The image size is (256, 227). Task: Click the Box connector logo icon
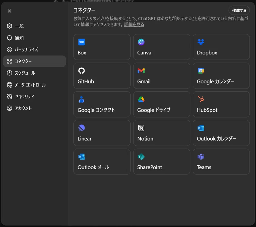[81, 42]
